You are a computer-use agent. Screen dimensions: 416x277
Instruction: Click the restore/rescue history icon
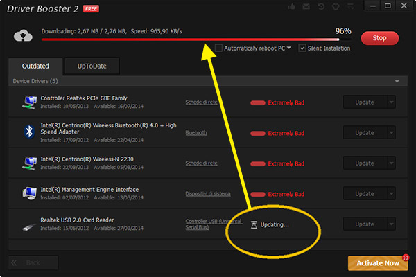(321, 6)
